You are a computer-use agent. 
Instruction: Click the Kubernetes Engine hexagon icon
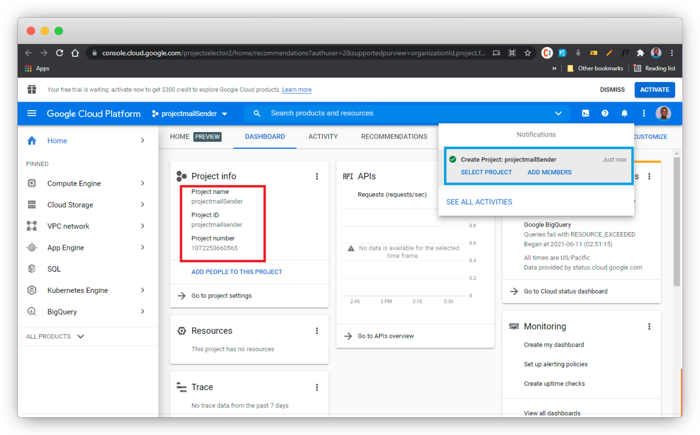[x=32, y=290]
